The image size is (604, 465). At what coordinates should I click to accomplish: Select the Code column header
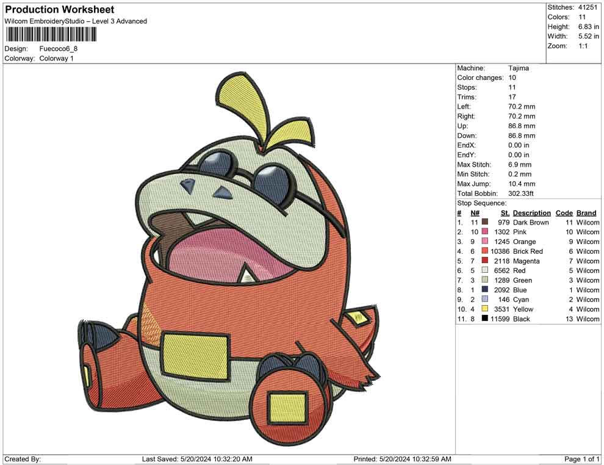click(564, 213)
